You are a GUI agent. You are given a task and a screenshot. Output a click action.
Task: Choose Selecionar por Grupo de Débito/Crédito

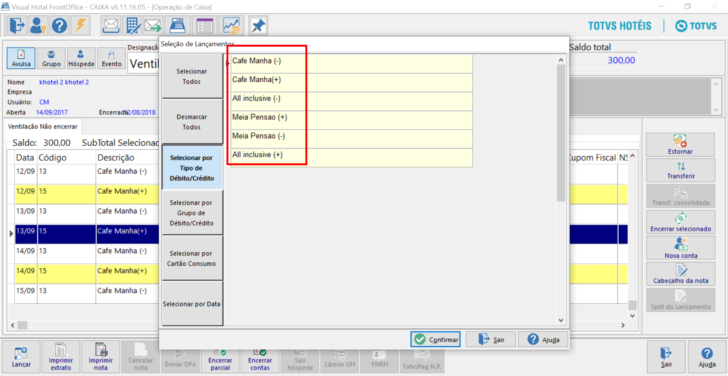192,213
